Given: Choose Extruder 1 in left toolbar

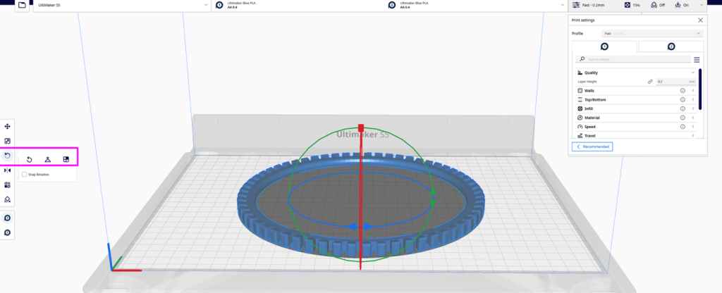Looking at the screenshot, I should point(7,218).
